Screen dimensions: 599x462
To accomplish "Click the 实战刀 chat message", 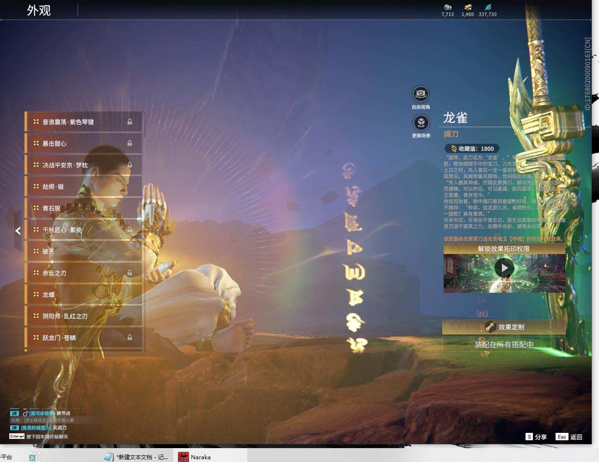I will pyautogui.click(x=60, y=428).
